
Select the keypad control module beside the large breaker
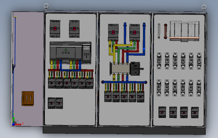click(x=87, y=53)
